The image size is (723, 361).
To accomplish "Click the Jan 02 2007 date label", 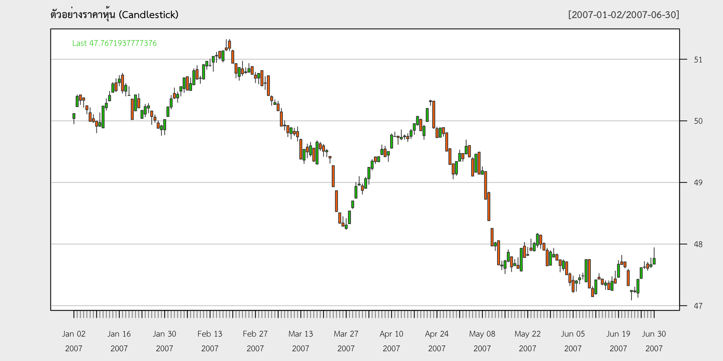I will click(x=74, y=341).
